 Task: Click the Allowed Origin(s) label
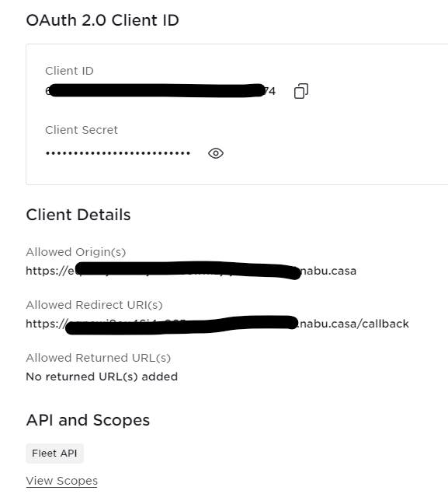point(76,252)
